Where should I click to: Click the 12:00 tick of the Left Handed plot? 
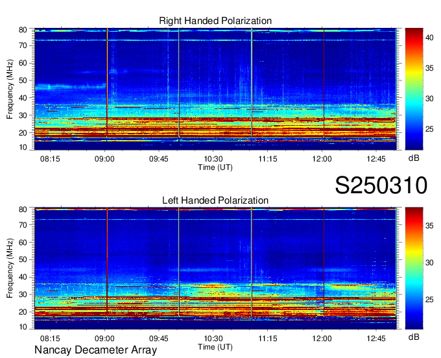[322, 339]
